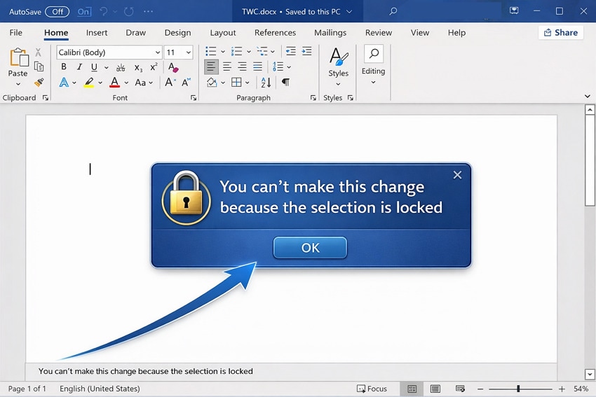
Task: Open the Change Case Aa menu
Action: pos(144,83)
